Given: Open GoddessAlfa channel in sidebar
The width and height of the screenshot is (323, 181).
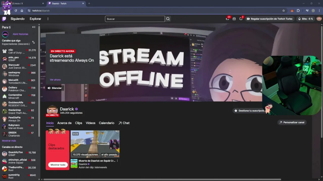Looking at the screenshot, I should click(19, 104).
